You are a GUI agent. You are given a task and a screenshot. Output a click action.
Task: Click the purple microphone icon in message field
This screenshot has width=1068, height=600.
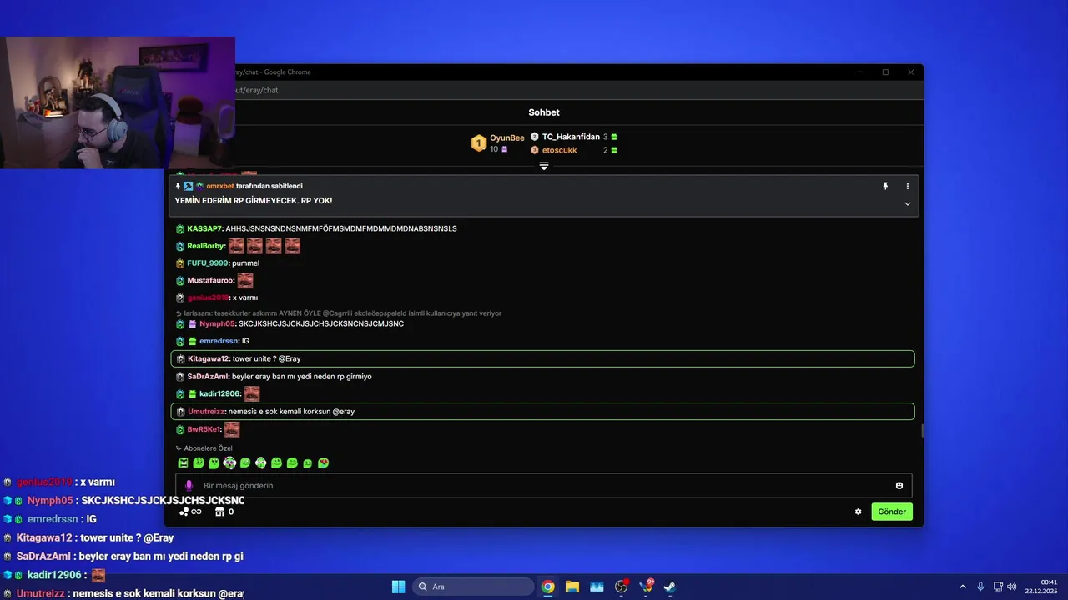click(x=189, y=485)
